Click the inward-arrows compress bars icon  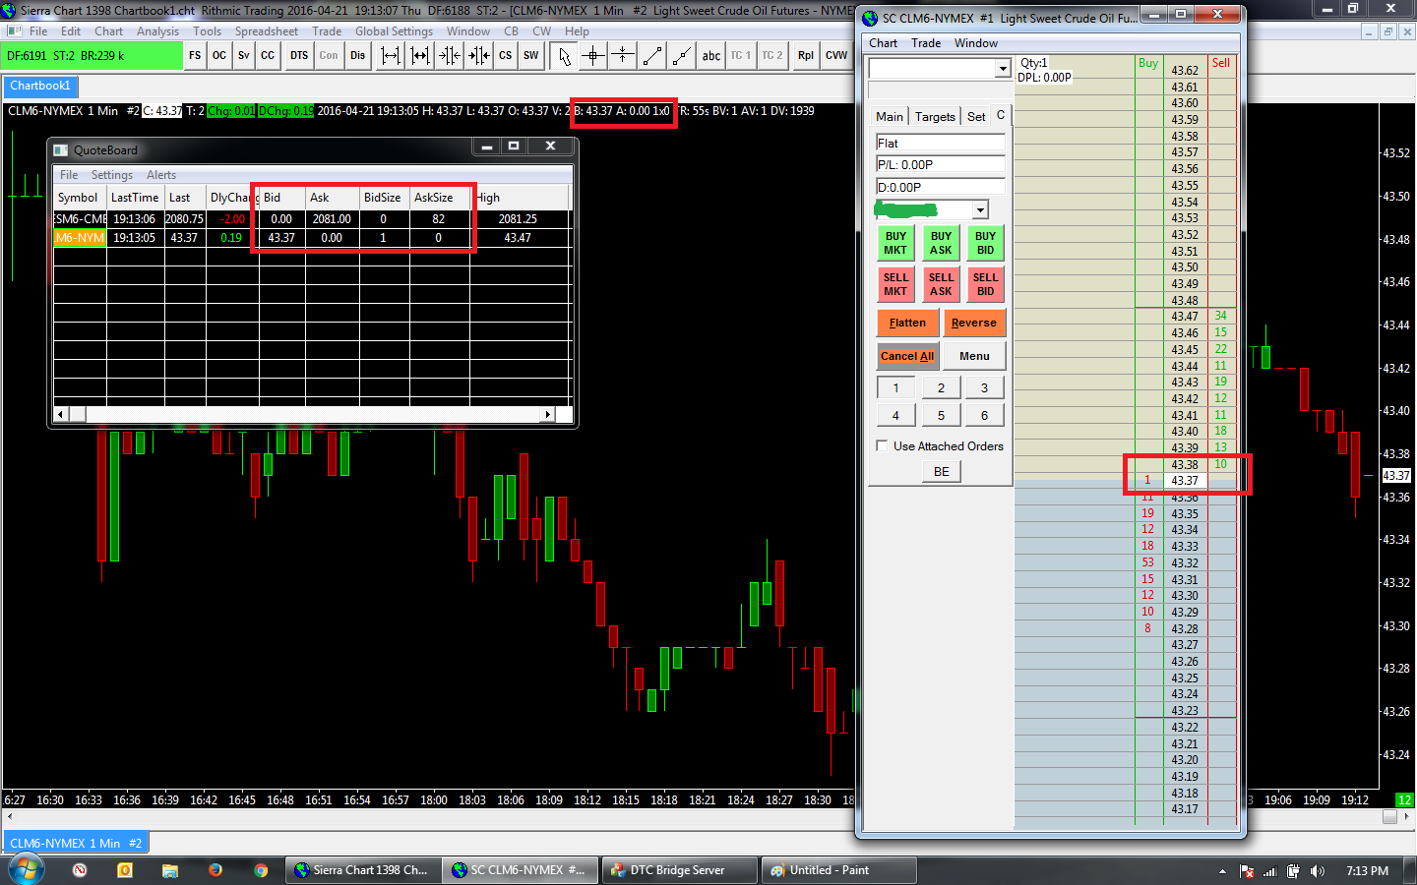[450, 56]
